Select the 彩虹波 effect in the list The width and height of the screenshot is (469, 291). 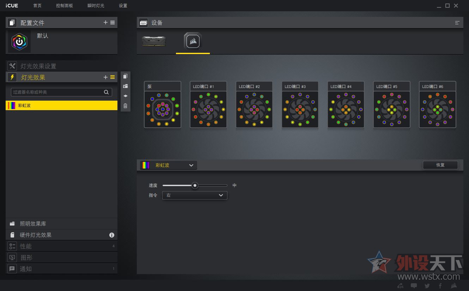62,106
